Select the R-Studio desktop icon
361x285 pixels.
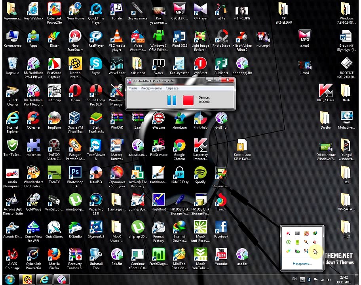[x=75, y=230]
